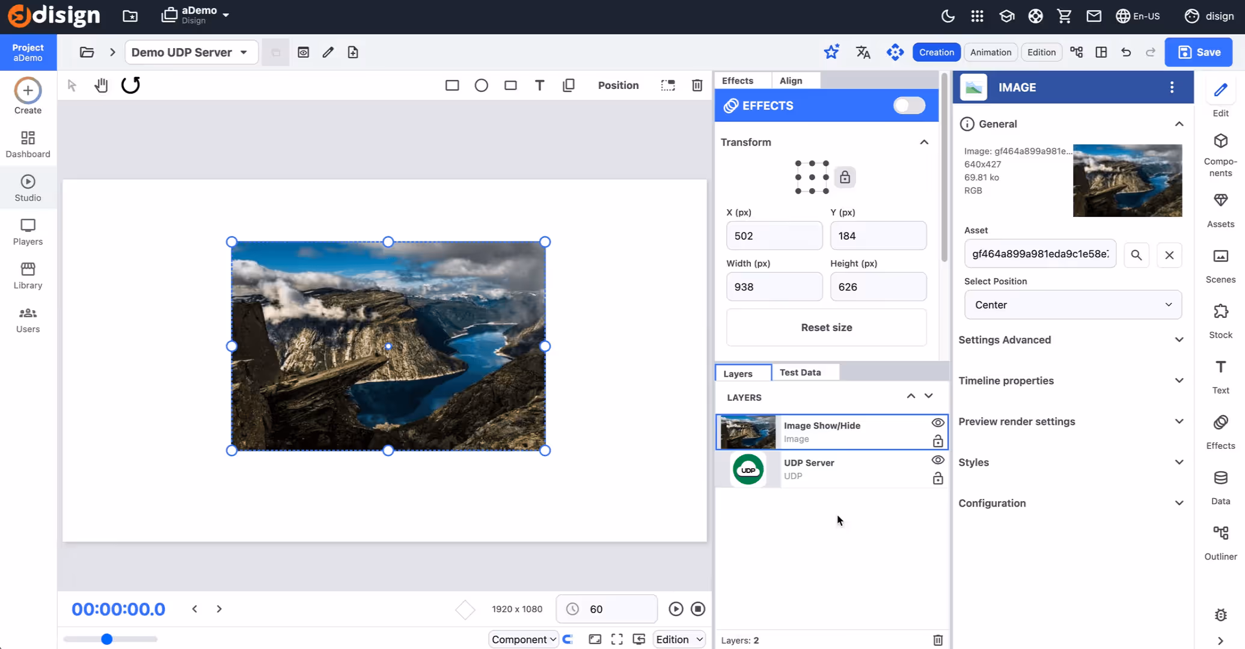
Task: Click the trash icon in canvas toolbar
Action: pos(697,85)
